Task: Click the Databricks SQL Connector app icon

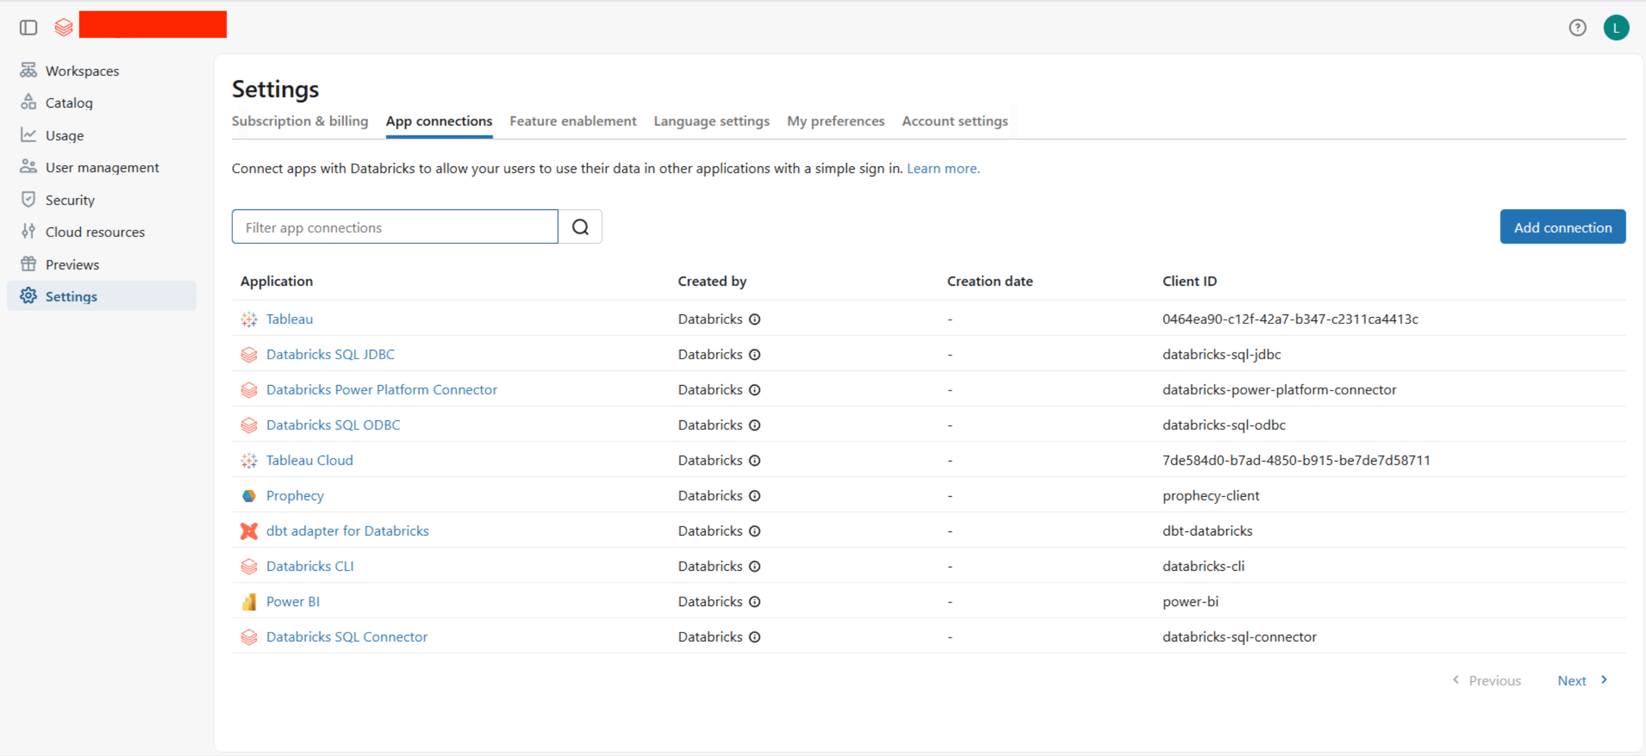Action: (x=249, y=637)
